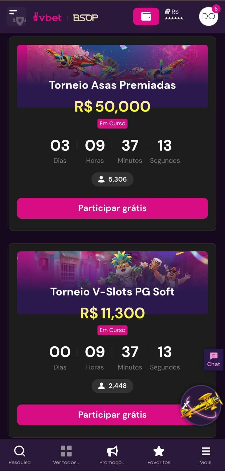Open the DO profile avatar
The image size is (225, 471).
[209, 16]
